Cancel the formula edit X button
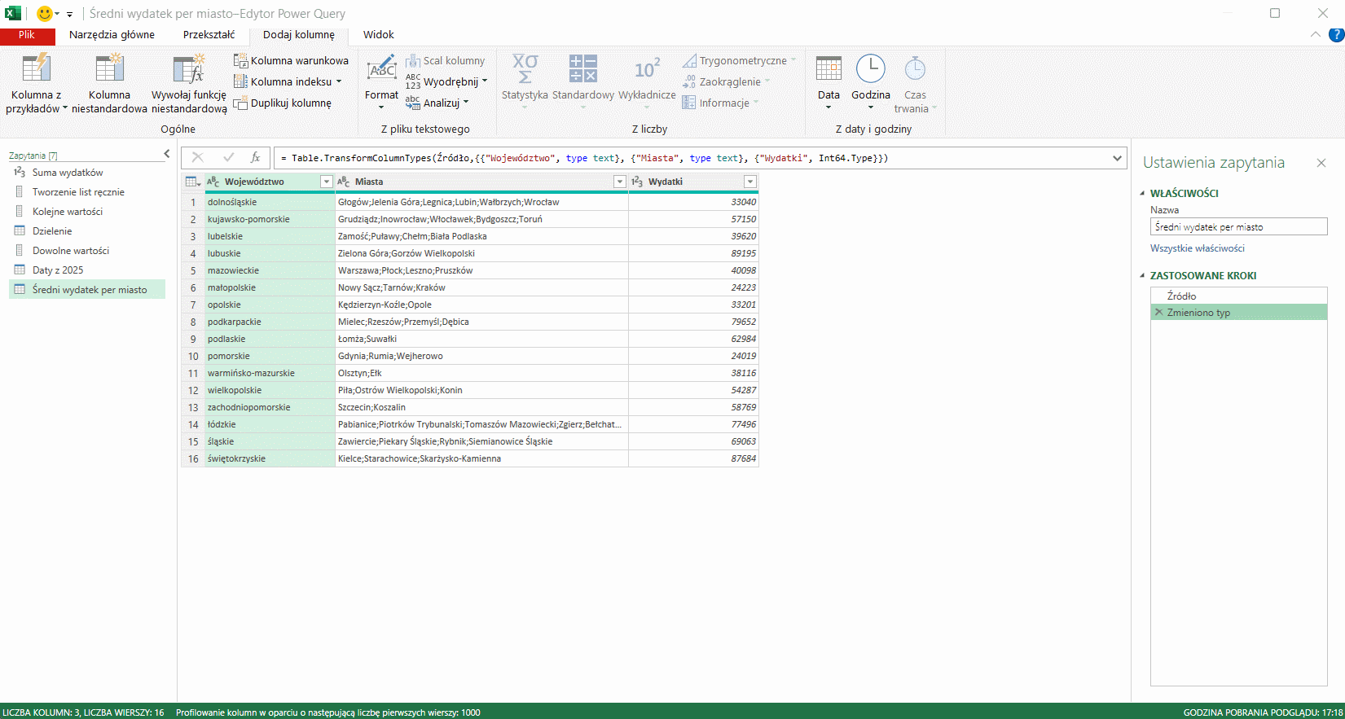This screenshot has height=719, width=1345. click(x=197, y=158)
